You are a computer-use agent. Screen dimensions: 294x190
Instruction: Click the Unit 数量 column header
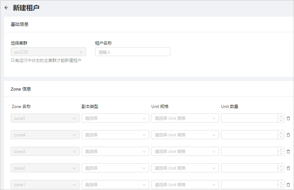230,106
